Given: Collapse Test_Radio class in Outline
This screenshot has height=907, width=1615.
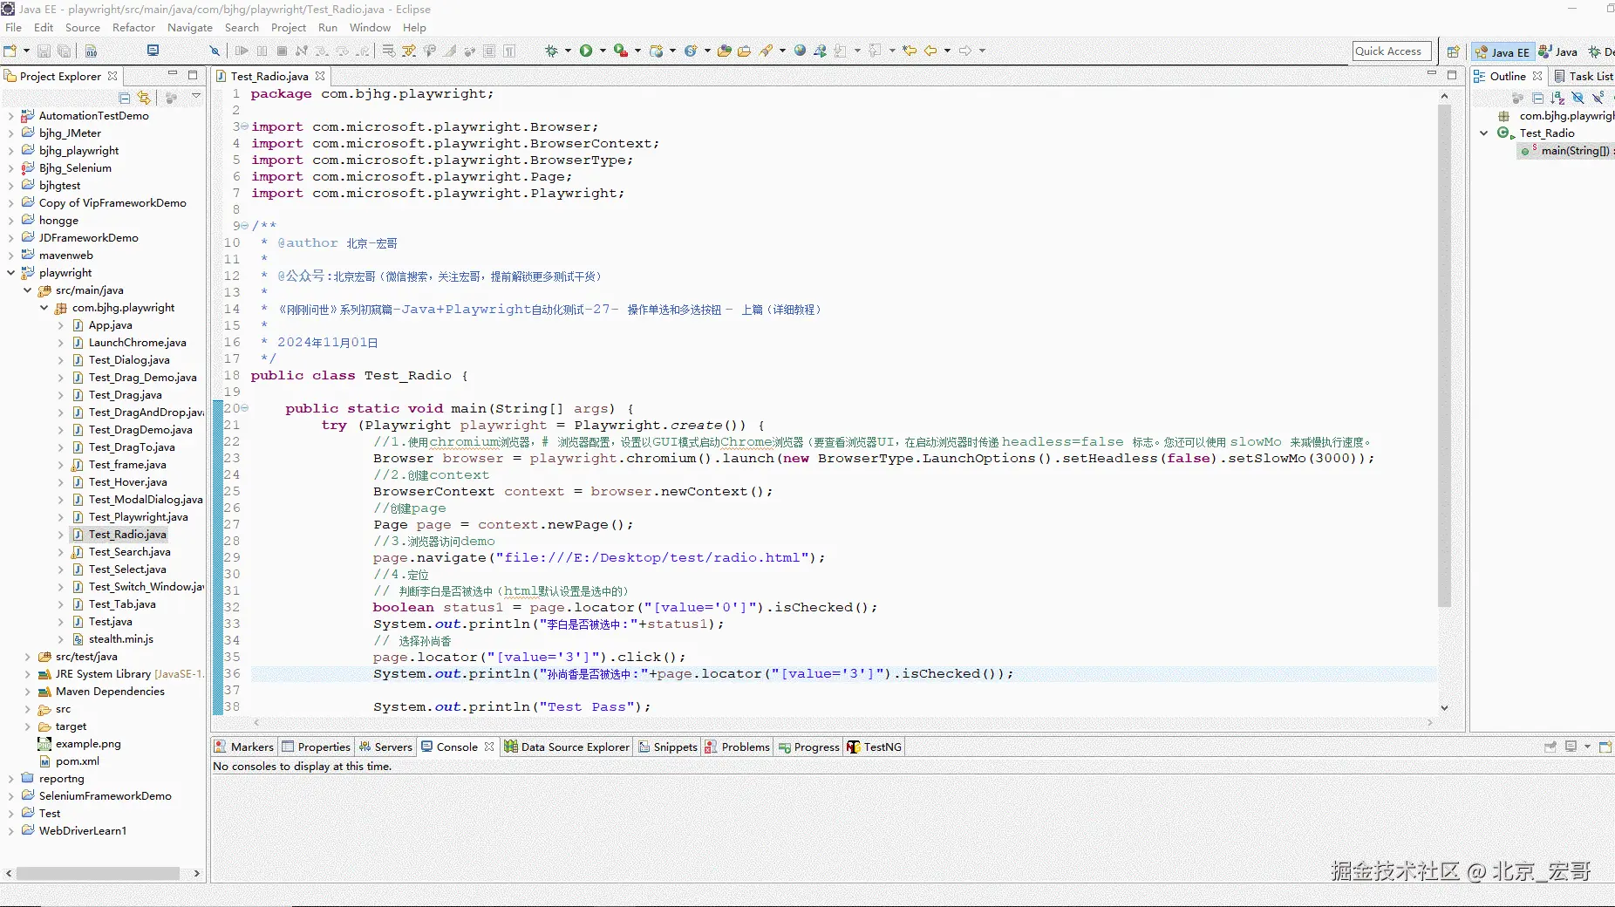Looking at the screenshot, I should pyautogui.click(x=1483, y=133).
